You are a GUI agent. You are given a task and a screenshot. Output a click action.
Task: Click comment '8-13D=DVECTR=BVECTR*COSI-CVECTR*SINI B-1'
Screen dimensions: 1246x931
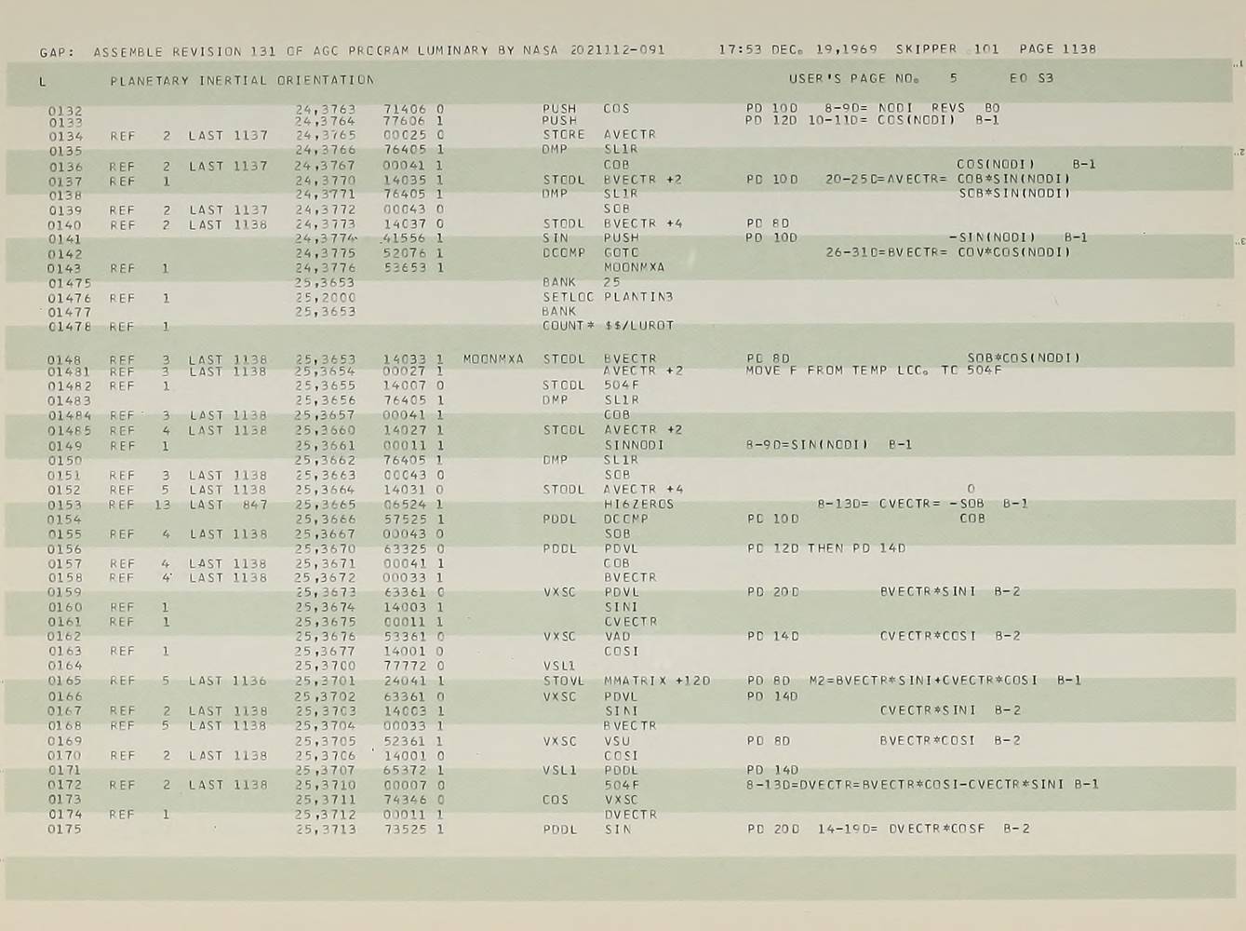click(922, 785)
